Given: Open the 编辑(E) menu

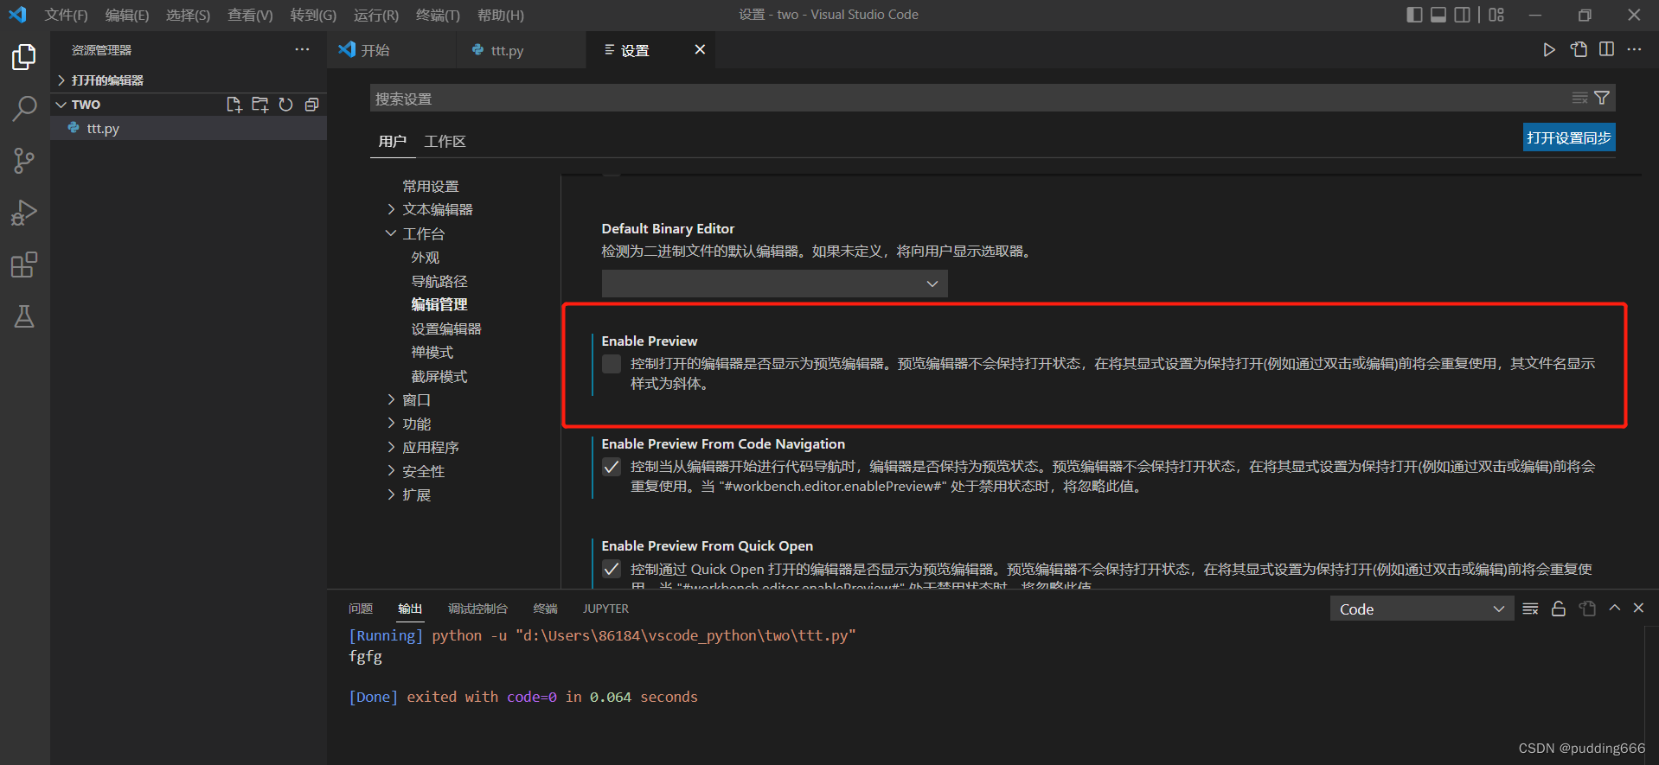Looking at the screenshot, I should [x=126, y=15].
